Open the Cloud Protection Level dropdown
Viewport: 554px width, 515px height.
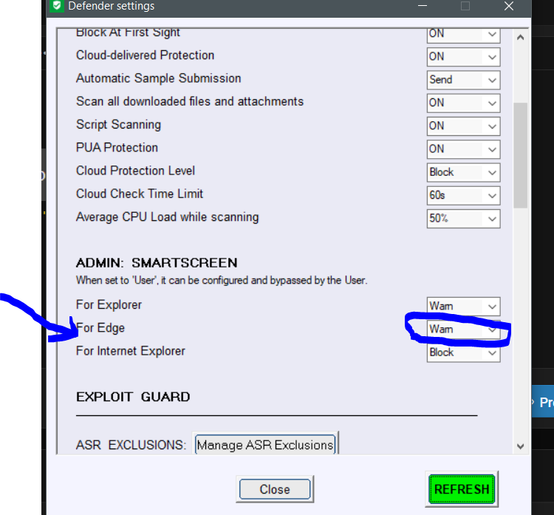tap(463, 172)
